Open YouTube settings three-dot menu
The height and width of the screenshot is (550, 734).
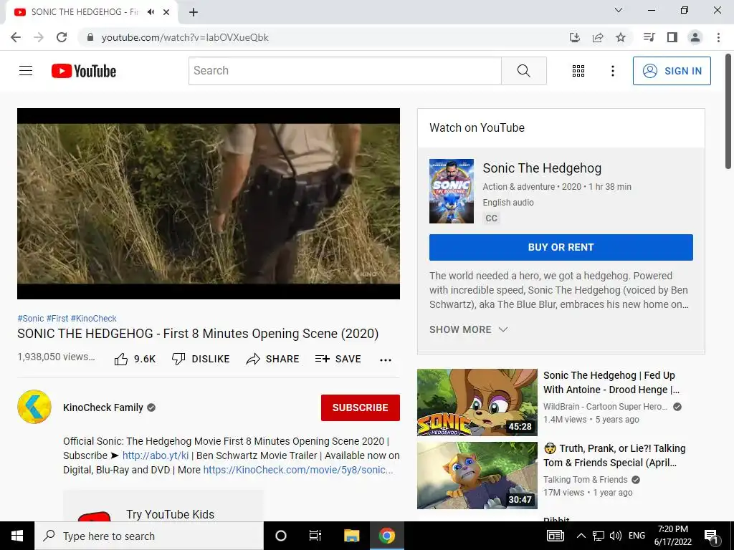(612, 71)
